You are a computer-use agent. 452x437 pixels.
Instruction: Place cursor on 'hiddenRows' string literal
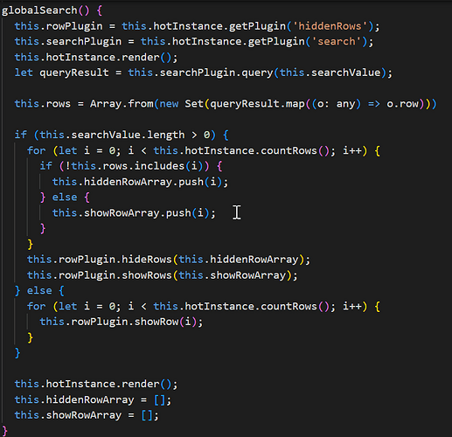(x=330, y=26)
